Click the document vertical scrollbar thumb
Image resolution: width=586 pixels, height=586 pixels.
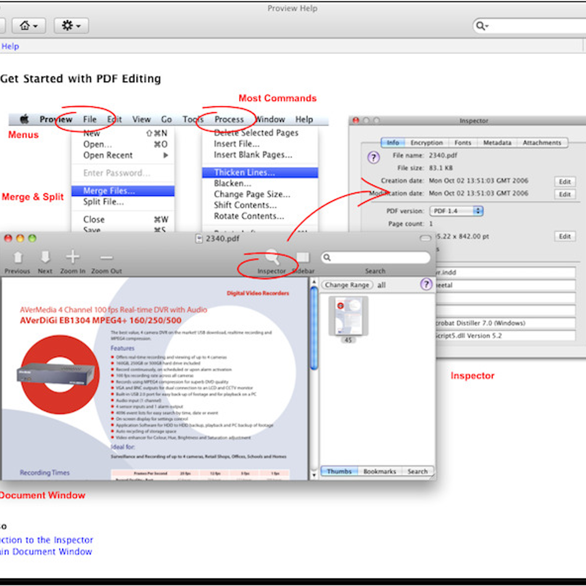pyautogui.click(x=314, y=328)
